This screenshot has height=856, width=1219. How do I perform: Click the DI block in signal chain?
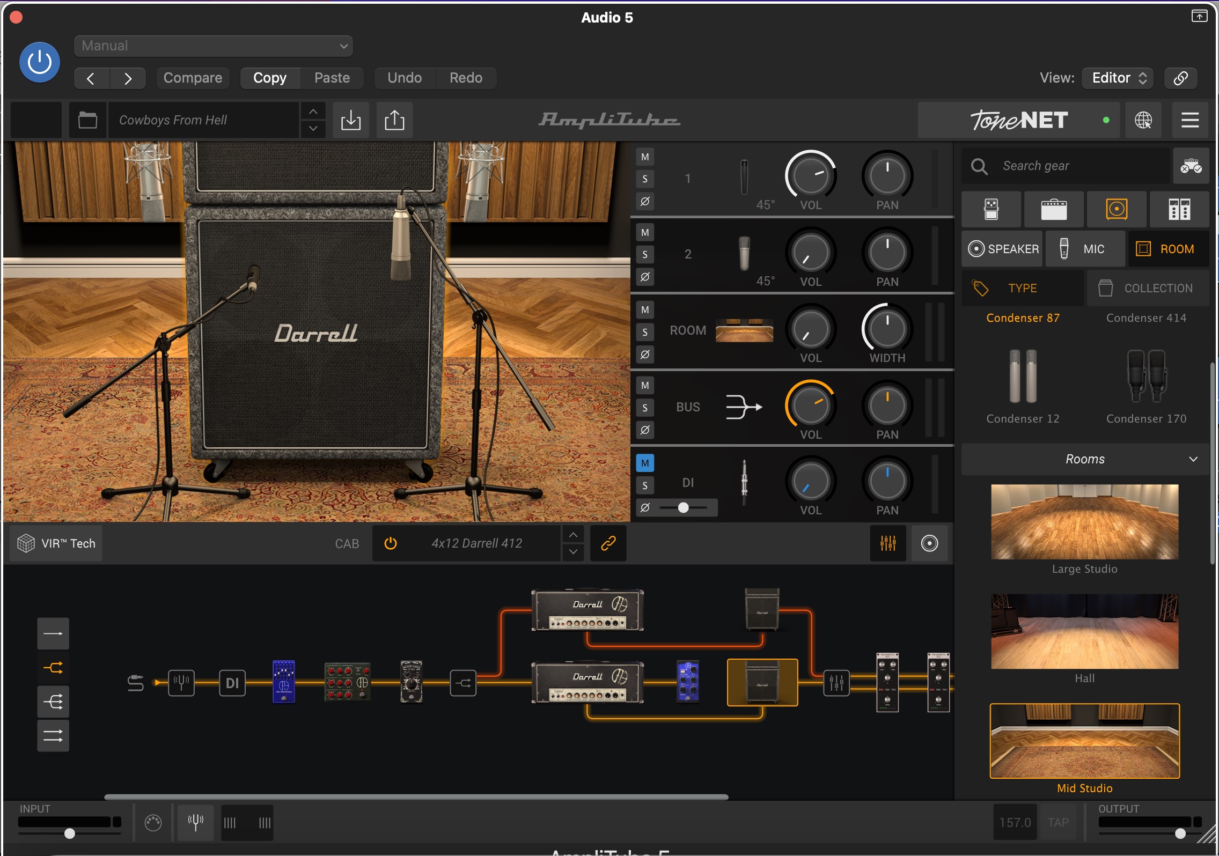pos(232,683)
